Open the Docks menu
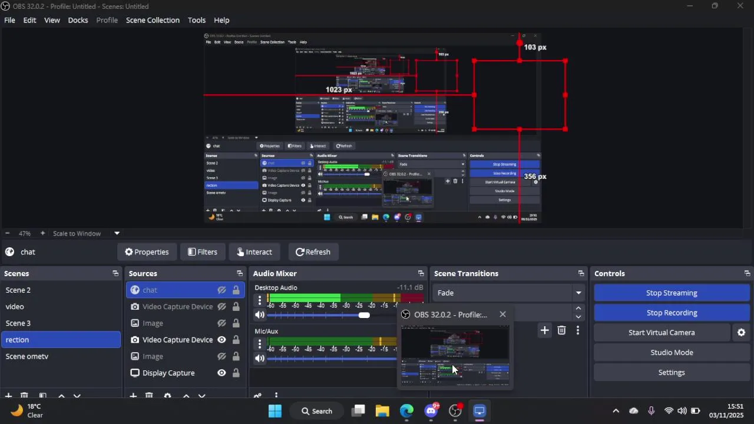 78,20
